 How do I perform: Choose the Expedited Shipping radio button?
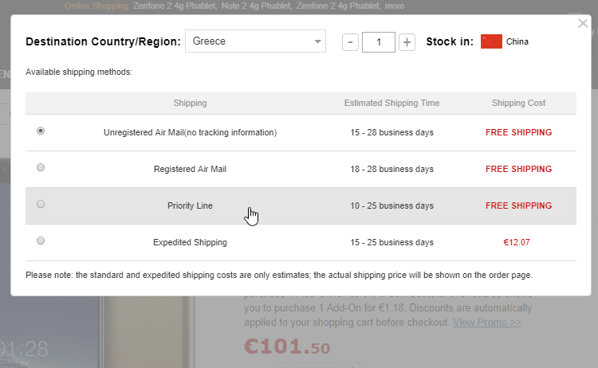tap(41, 241)
